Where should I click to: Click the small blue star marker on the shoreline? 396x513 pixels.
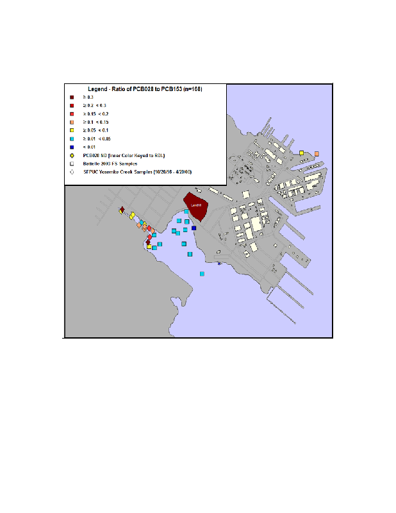(219, 264)
